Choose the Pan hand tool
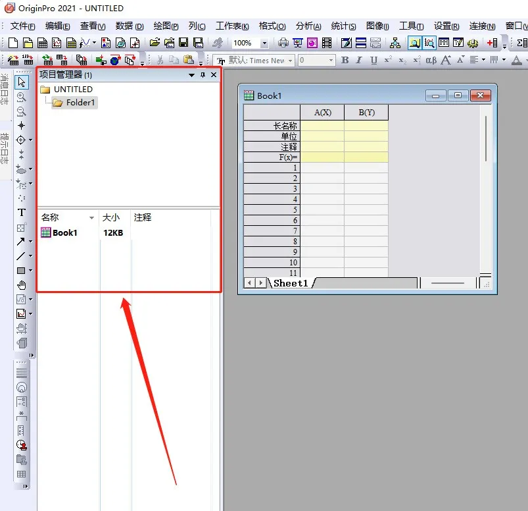The image size is (528, 511). point(22,285)
